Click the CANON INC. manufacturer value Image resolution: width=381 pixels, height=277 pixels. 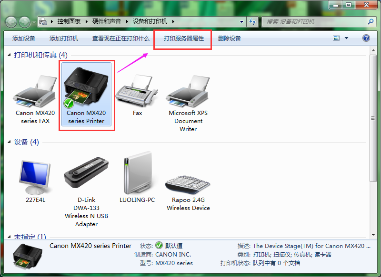pyautogui.click(x=173, y=255)
